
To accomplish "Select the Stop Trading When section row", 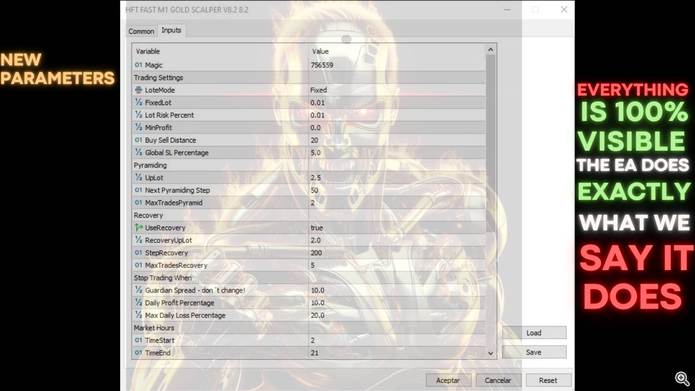I will coord(309,277).
